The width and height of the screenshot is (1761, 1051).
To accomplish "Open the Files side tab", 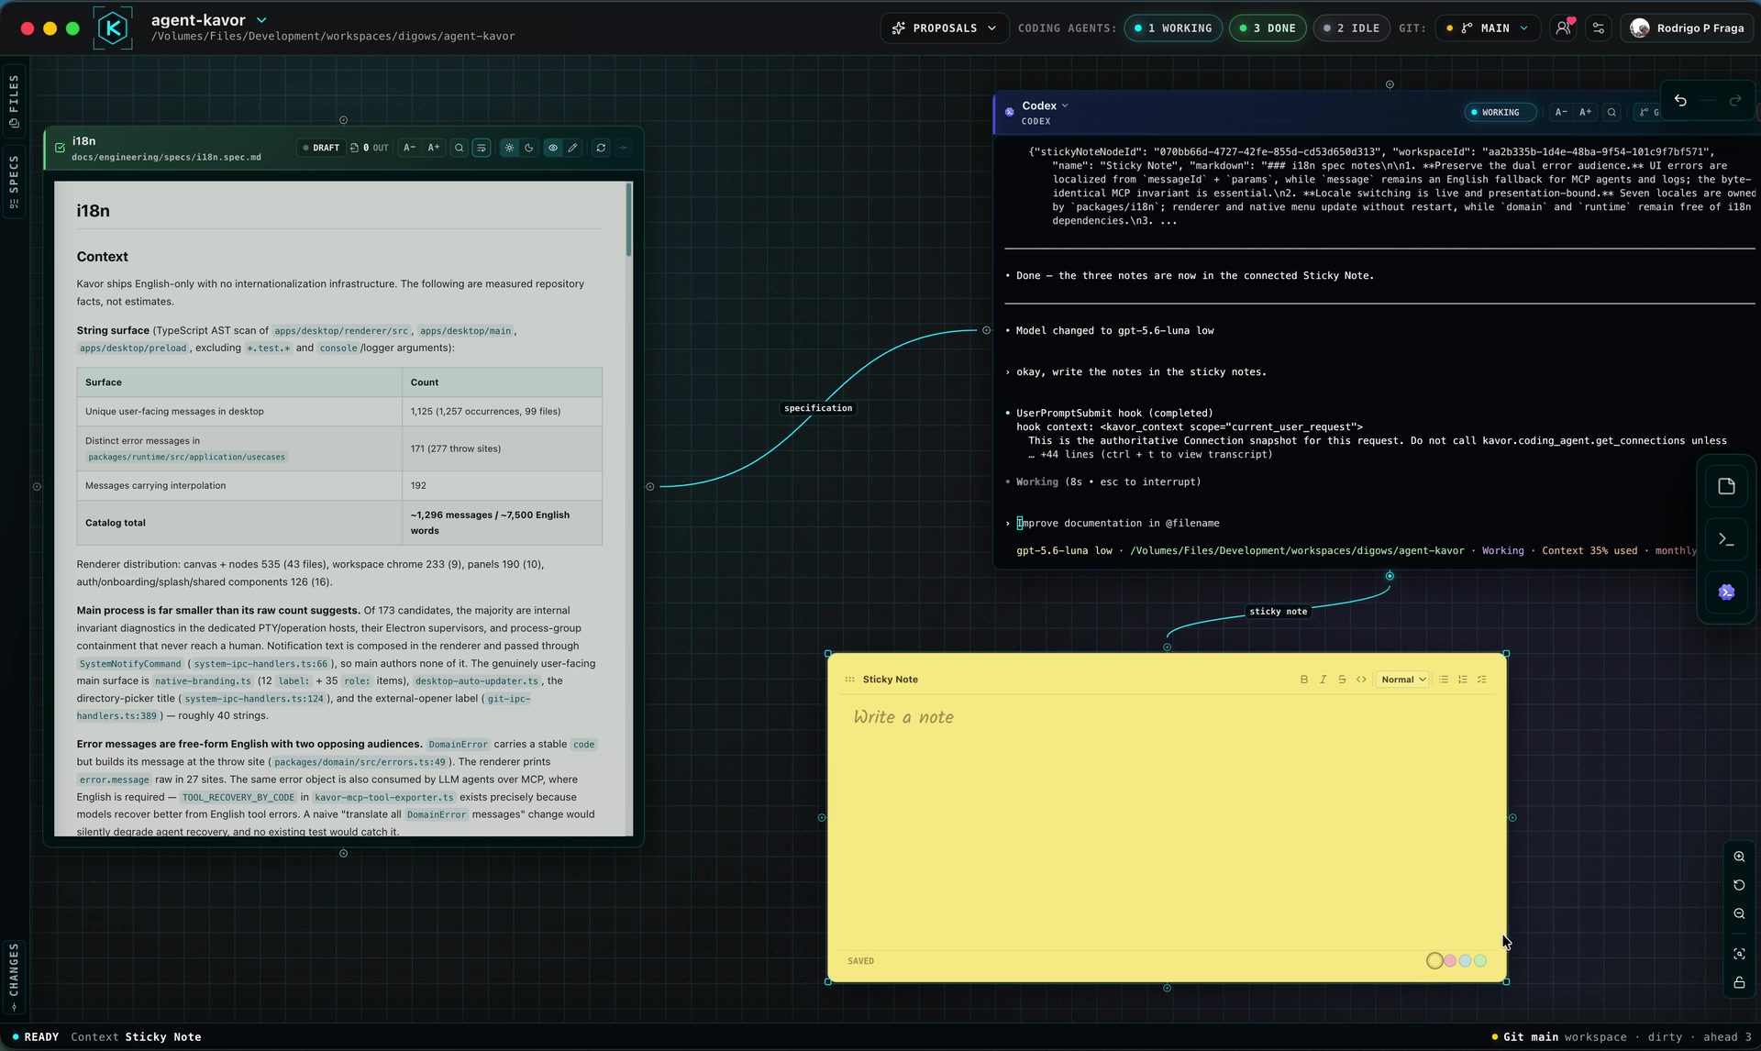I will tap(14, 100).
